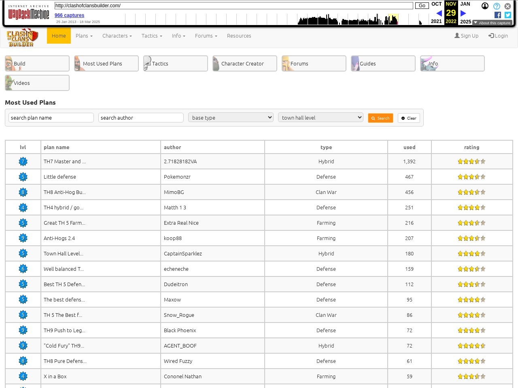Click the Clear button
The height and width of the screenshot is (388, 518).
tap(409, 118)
